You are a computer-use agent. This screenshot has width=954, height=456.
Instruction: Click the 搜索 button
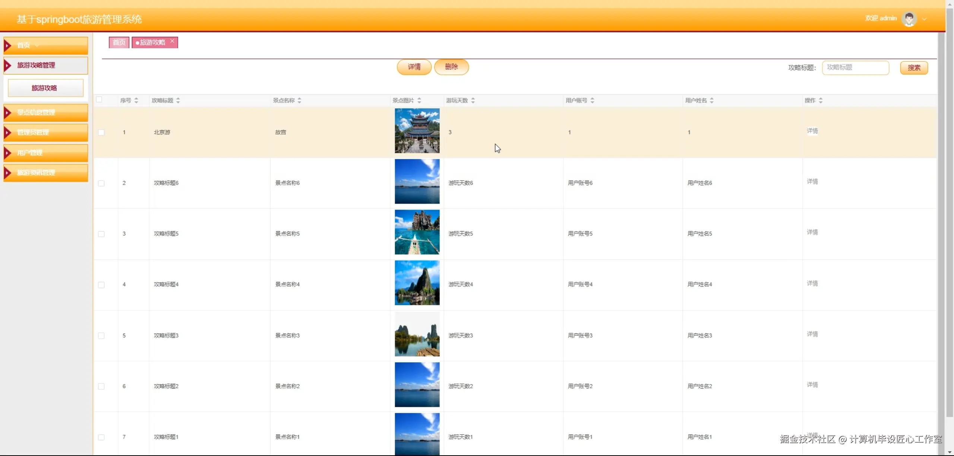tap(914, 68)
